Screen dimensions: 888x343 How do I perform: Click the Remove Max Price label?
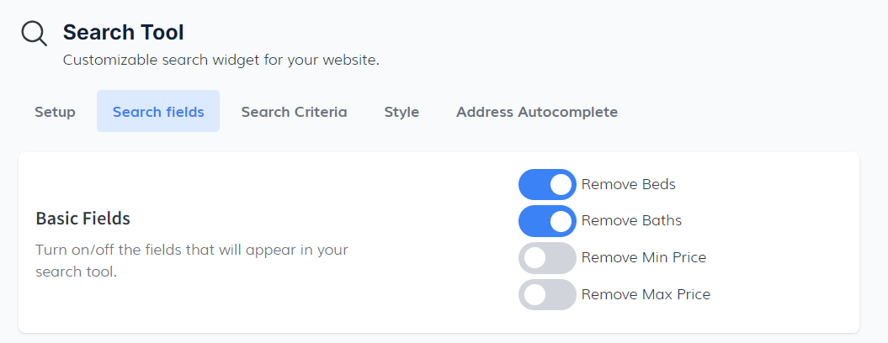pyautogui.click(x=646, y=295)
